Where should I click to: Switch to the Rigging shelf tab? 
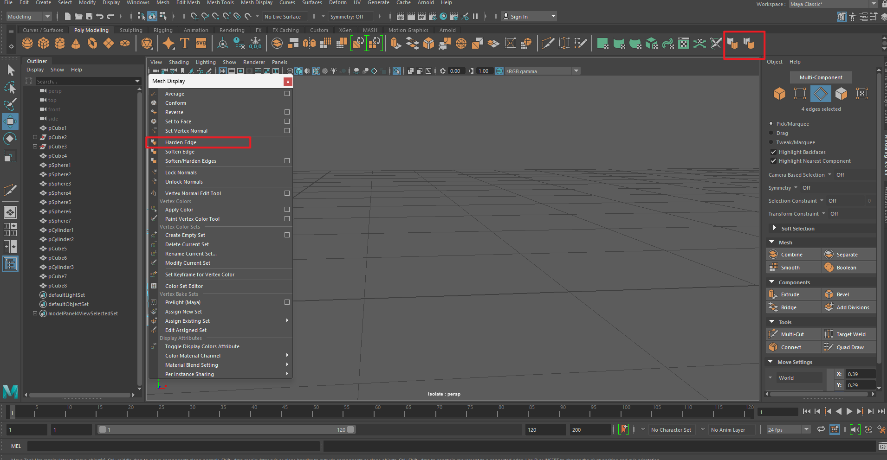(163, 30)
